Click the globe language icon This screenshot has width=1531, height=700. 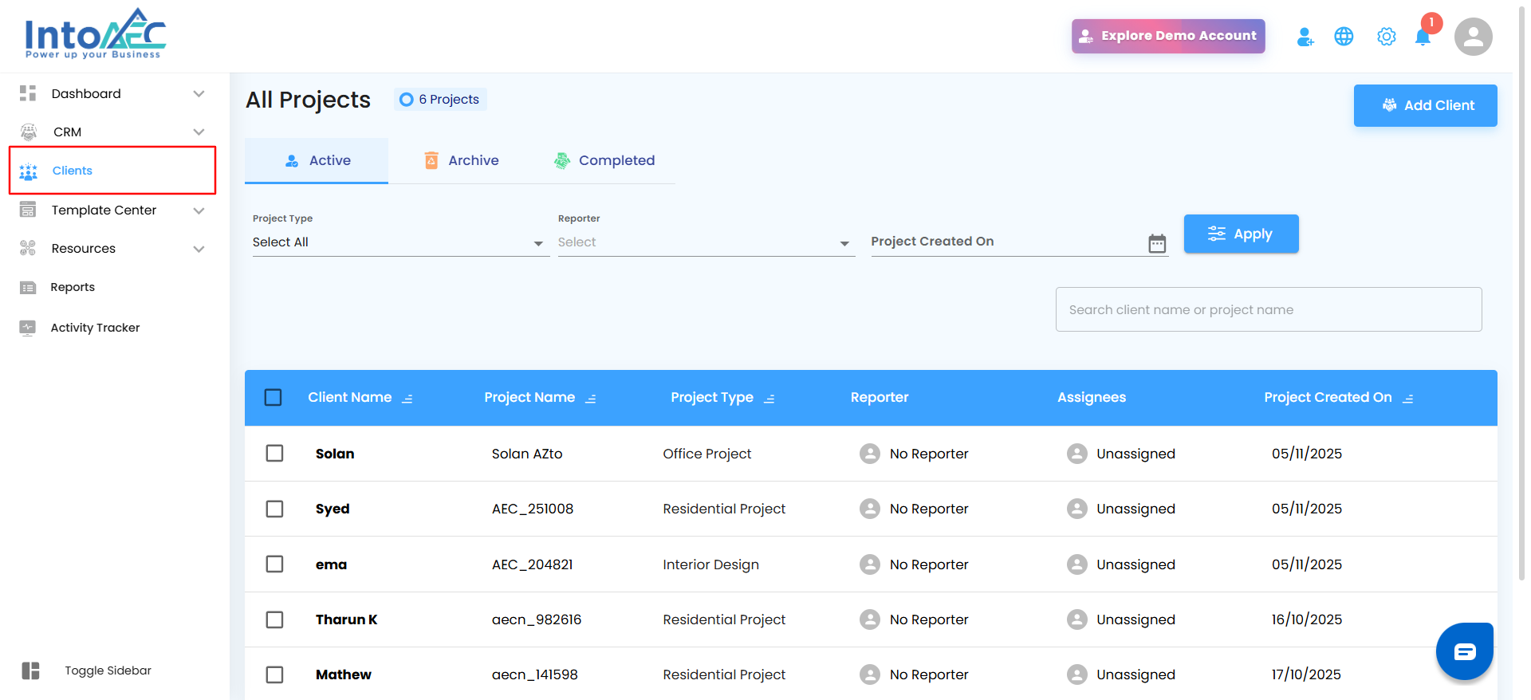click(1344, 37)
